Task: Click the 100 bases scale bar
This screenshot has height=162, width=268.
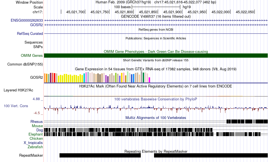Action: 156,7
